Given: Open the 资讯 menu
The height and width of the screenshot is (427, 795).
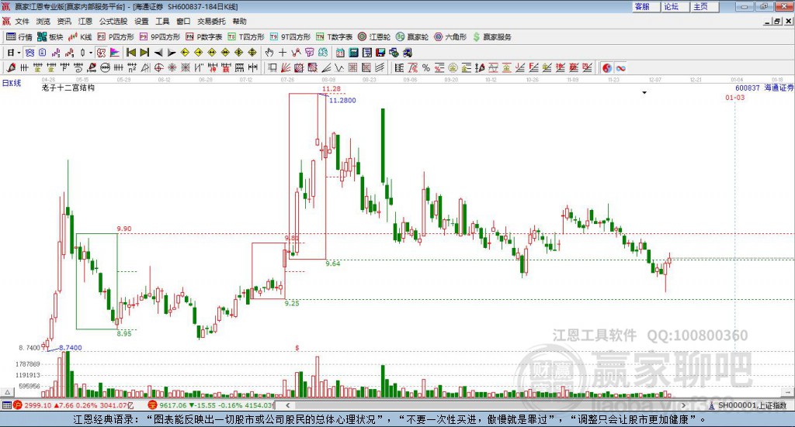Looking at the screenshot, I should coord(64,21).
